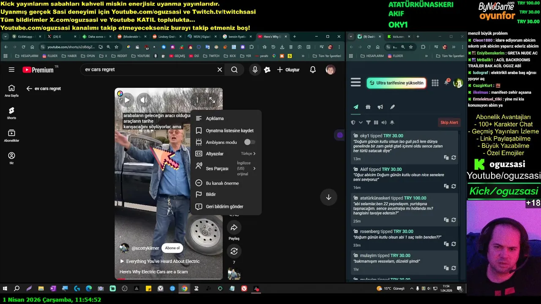
Task: Mute alert sounds with speaker icon
Action: (x=384, y=122)
